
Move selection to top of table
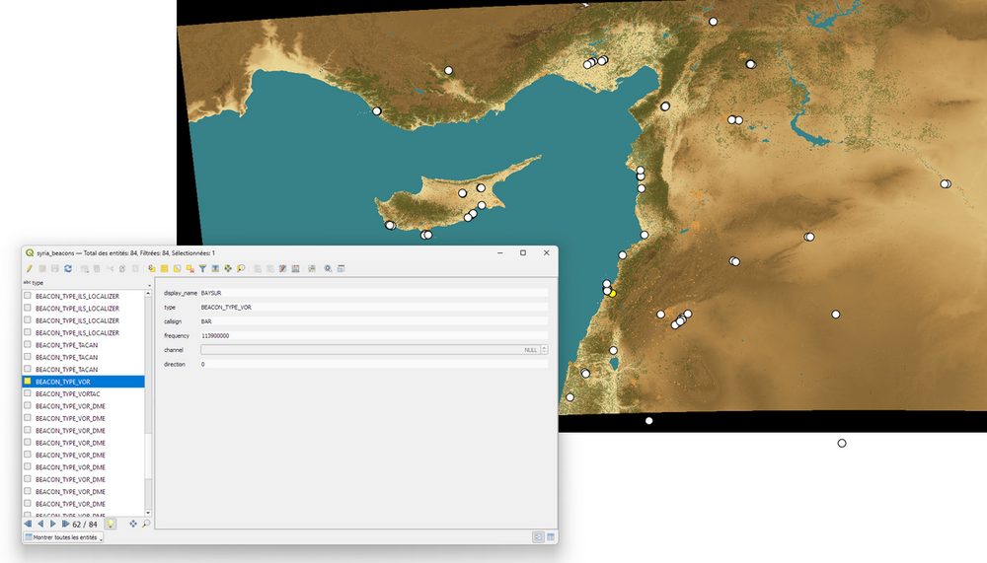tap(215, 268)
